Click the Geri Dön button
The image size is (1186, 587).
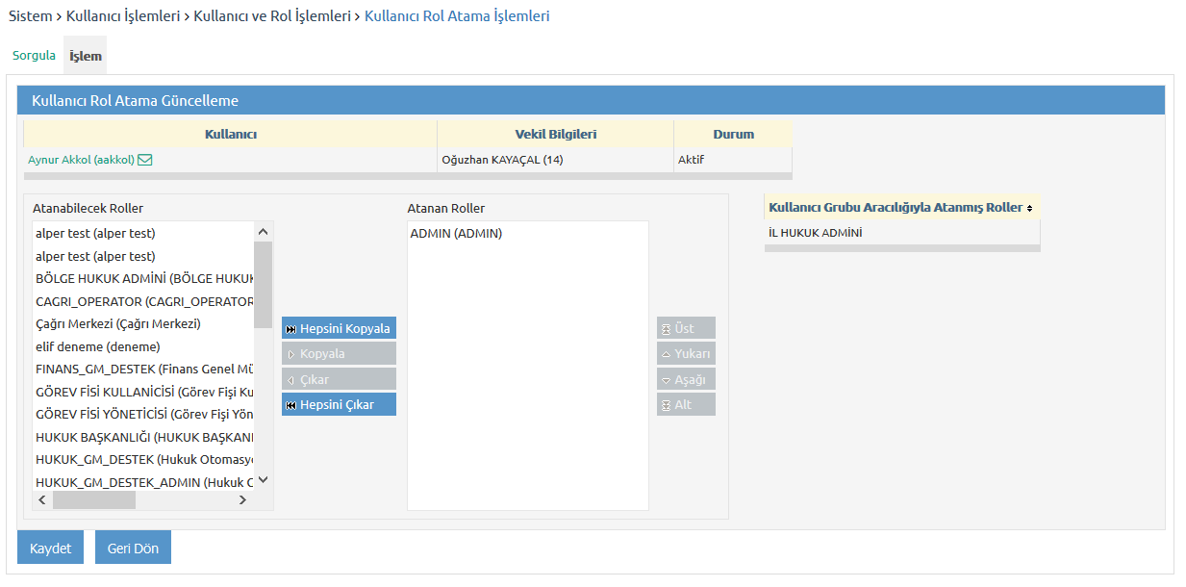(x=133, y=548)
